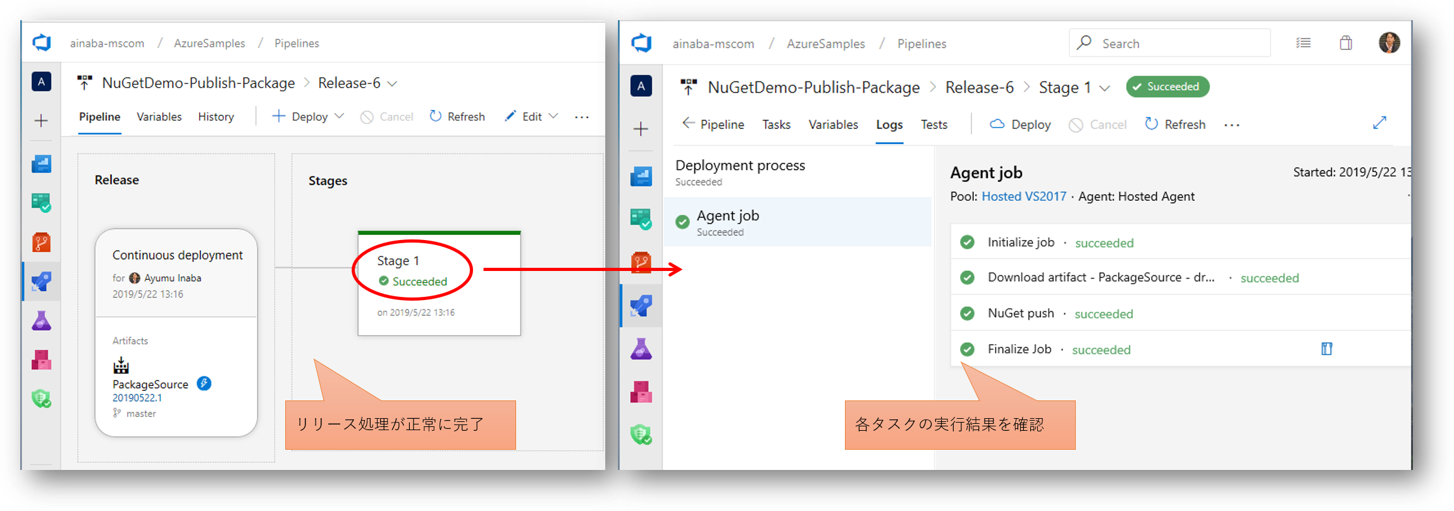Viewport: 1454px width, 511px height.
Task: Open Repos icon in left window sidebar
Action: (42, 243)
